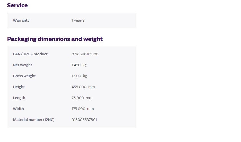Click the kg unit next to 1.450
The height and width of the screenshot is (142, 241).
[84, 65]
